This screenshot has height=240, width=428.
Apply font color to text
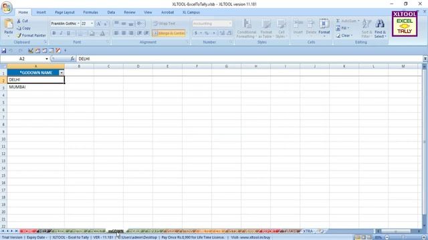point(102,33)
